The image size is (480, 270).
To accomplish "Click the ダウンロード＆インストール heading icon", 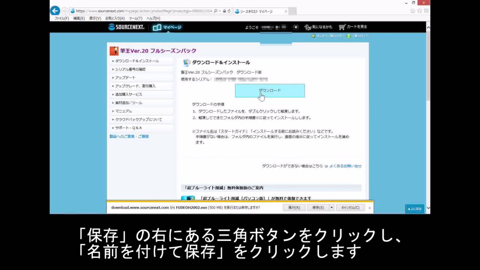I will click(x=186, y=62).
